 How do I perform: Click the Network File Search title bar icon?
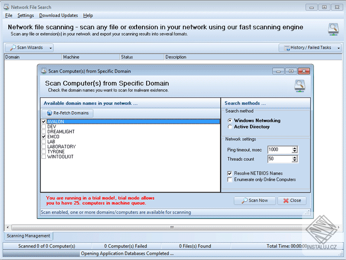coord(6,7)
